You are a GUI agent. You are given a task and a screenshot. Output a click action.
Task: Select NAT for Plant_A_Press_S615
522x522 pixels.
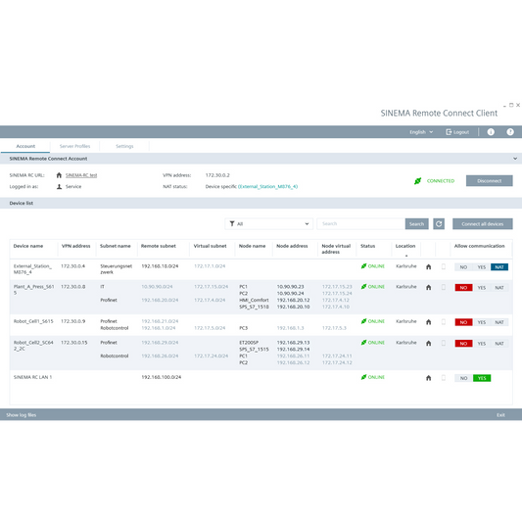click(499, 288)
